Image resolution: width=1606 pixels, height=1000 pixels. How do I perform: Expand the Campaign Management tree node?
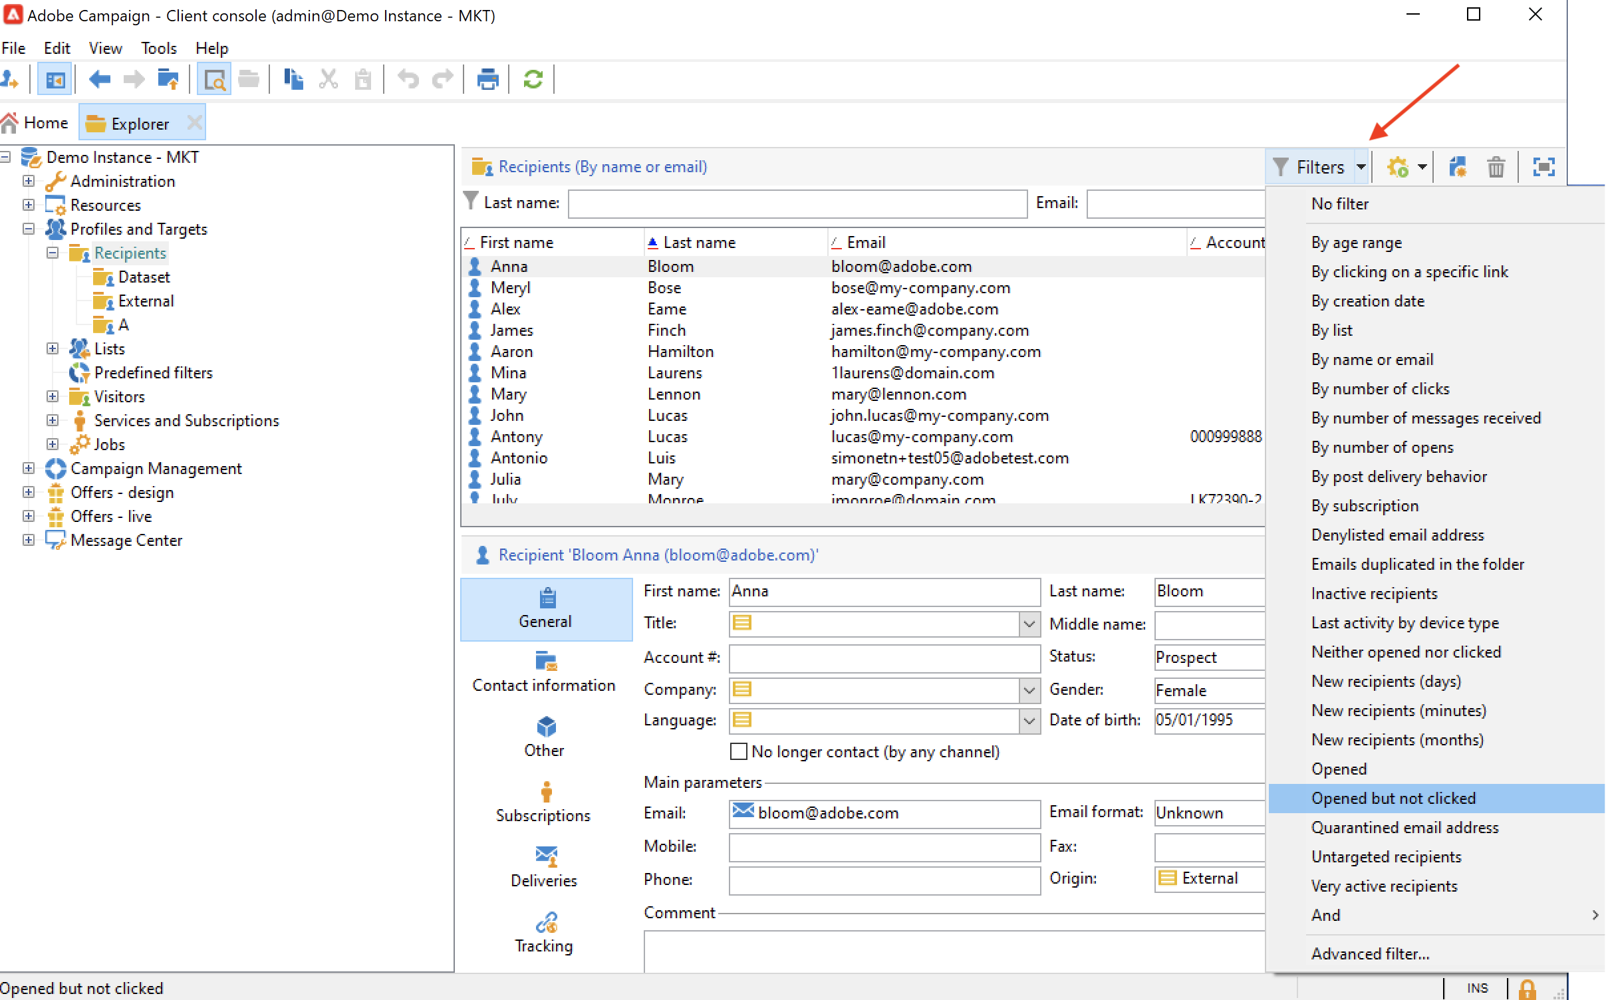click(x=29, y=469)
